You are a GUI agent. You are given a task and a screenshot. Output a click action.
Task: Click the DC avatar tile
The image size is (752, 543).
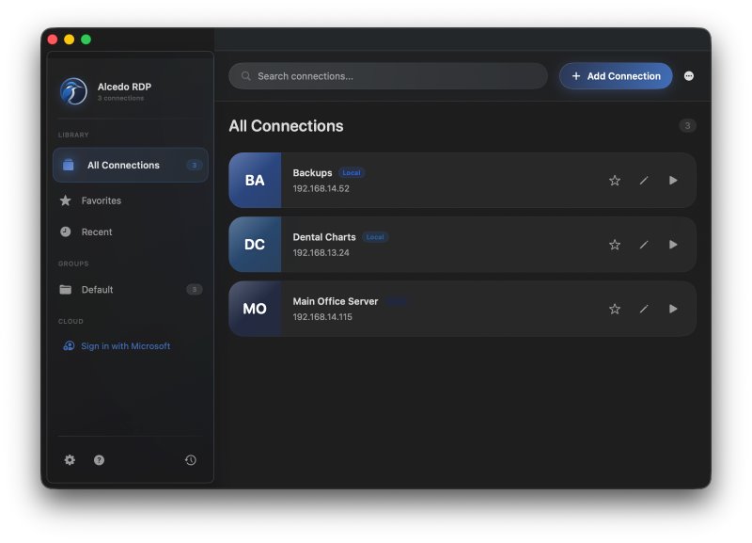255,245
